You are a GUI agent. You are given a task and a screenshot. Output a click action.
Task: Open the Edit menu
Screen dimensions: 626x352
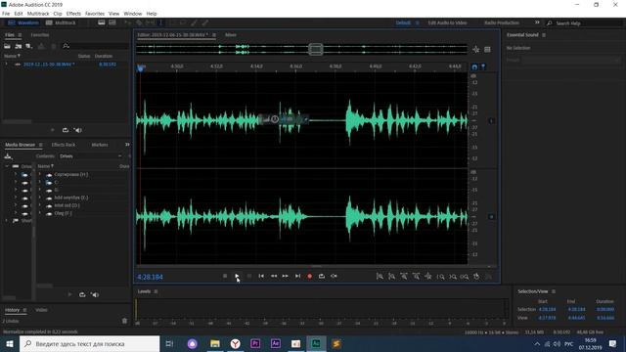[x=19, y=14]
